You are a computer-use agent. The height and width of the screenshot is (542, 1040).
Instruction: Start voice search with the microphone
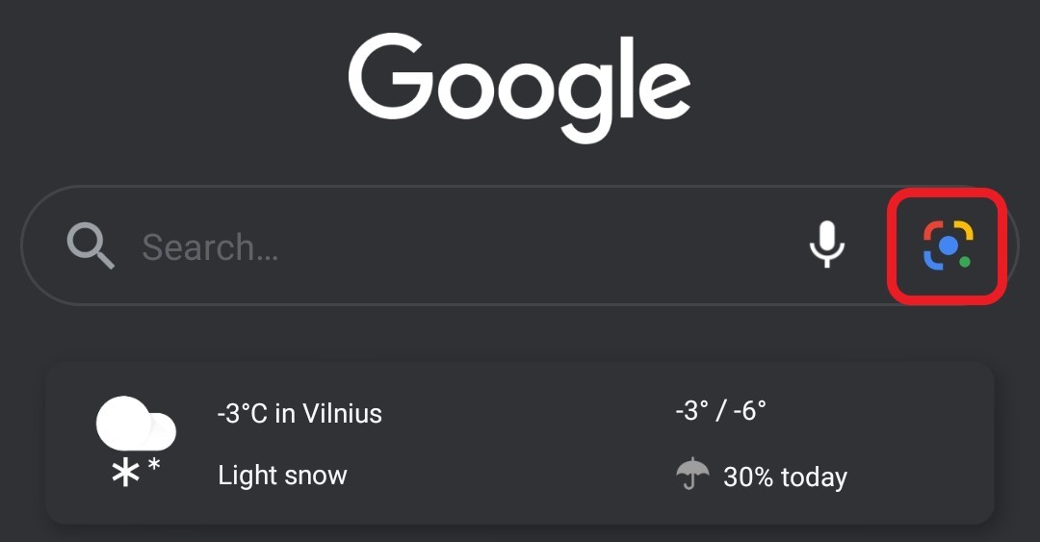click(x=826, y=245)
